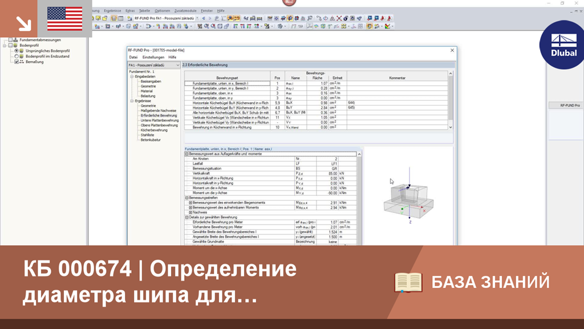This screenshot has width=584, height=329.
Task: Tick the Fundamentabmessungen checkbox
Action: 10,39
